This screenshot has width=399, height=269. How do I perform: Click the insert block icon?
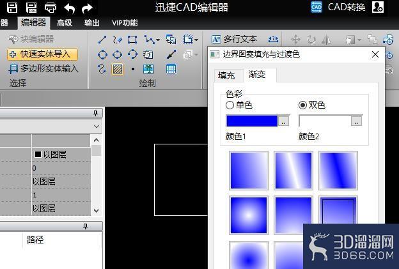pyautogui.click(x=171, y=40)
